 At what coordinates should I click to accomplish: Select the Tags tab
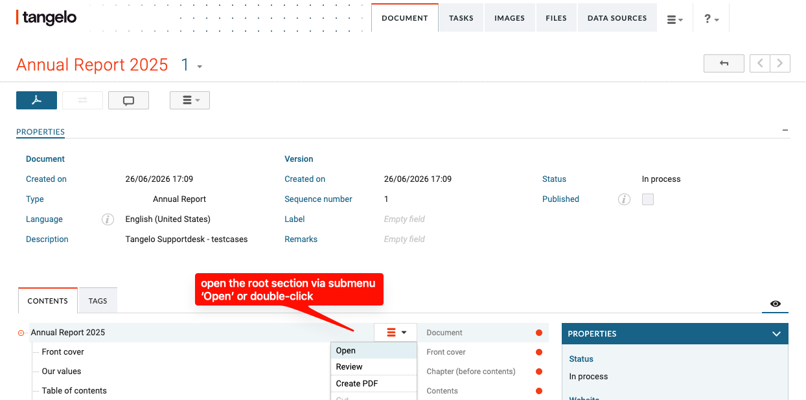click(98, 301)
